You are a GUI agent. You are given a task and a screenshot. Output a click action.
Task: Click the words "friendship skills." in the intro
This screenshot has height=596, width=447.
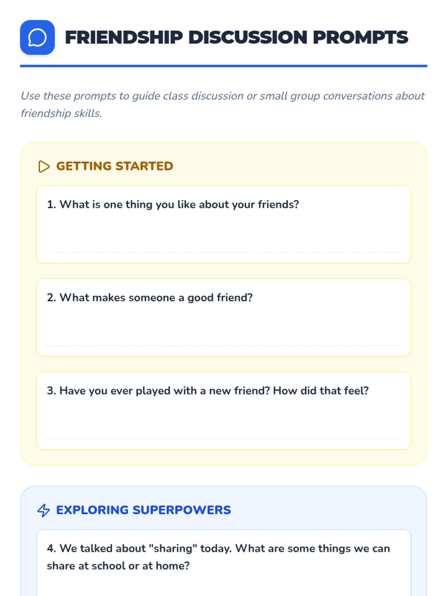coord(61,113)
